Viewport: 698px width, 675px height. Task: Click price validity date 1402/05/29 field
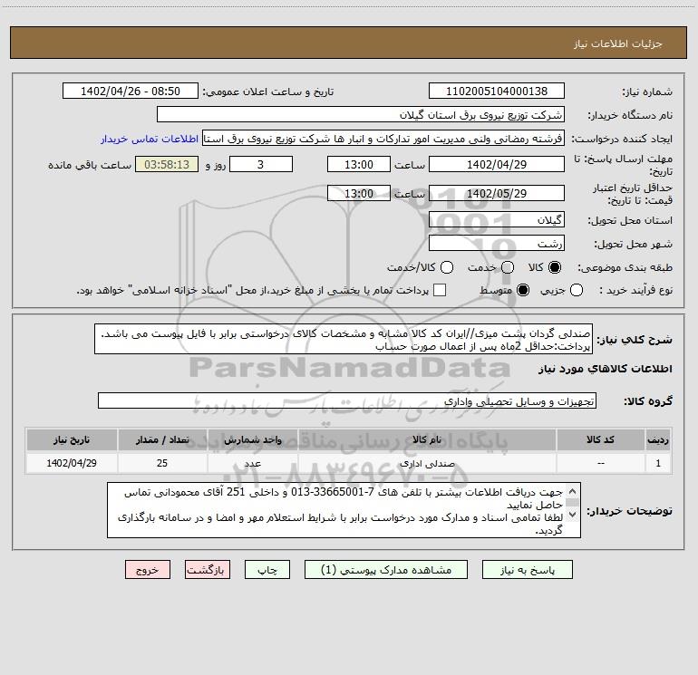[497, 193]
